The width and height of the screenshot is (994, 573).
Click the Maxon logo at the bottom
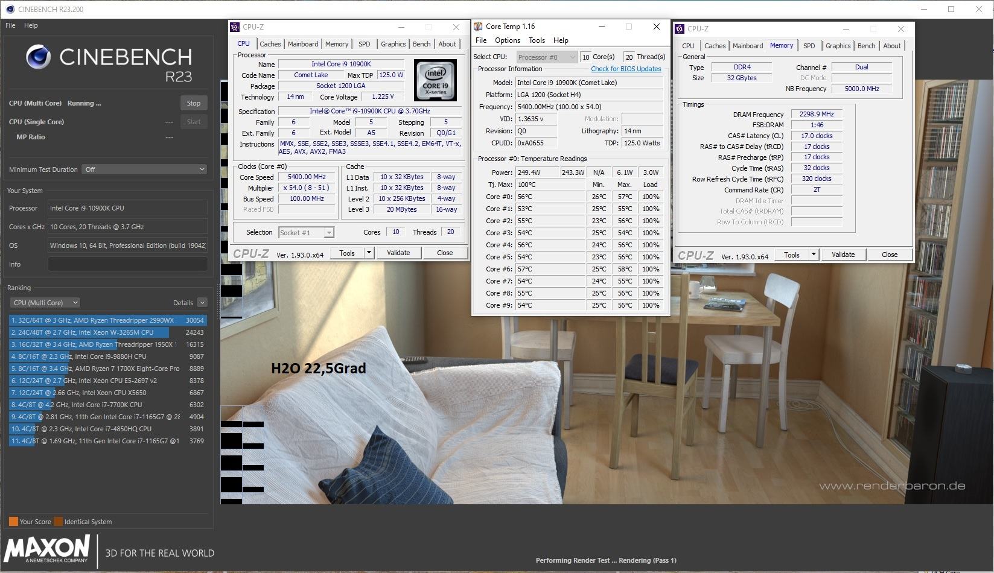click(47, 548)
